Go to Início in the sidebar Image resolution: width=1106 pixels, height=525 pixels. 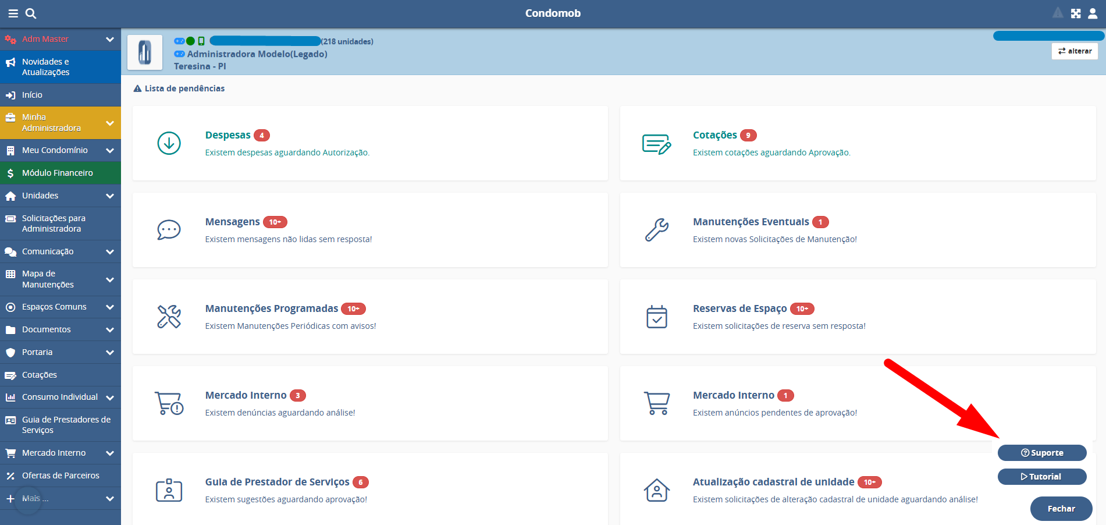point(32,95)
